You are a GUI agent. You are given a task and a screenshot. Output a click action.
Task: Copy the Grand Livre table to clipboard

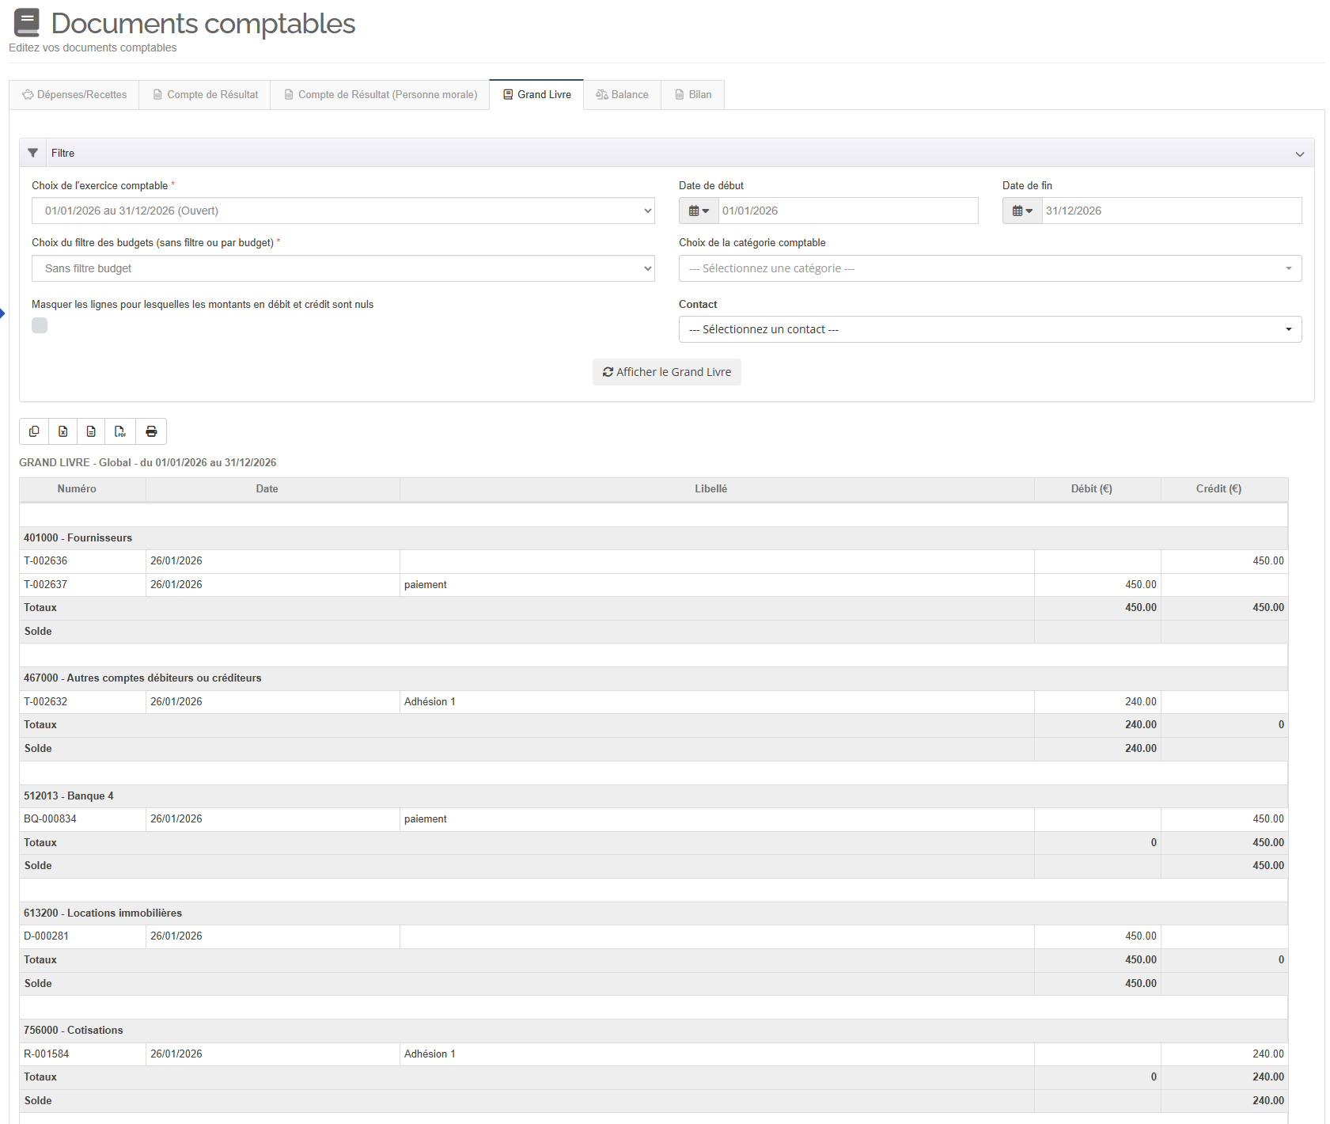[34, 431]
